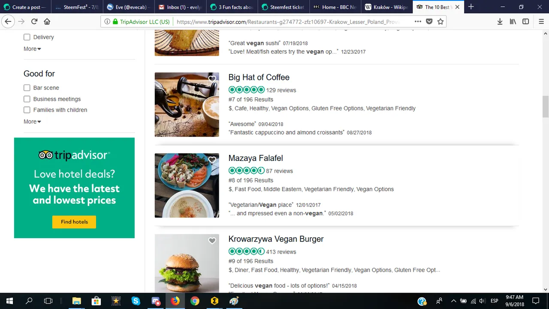Reload the current TripAdvisor page

pyautogui.click(x=34, y=21)
